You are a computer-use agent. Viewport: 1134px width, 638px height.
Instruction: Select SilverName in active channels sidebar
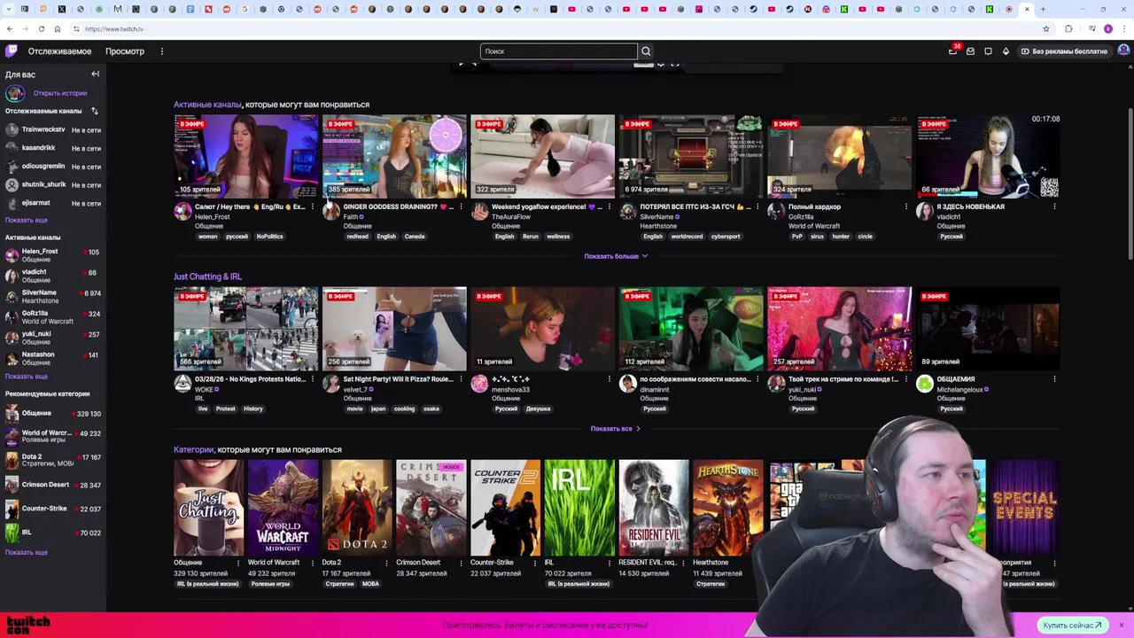point(53,296)
